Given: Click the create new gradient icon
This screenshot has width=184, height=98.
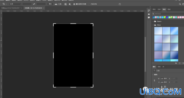Looking at the screenshot, I should [x=180, y=63].
